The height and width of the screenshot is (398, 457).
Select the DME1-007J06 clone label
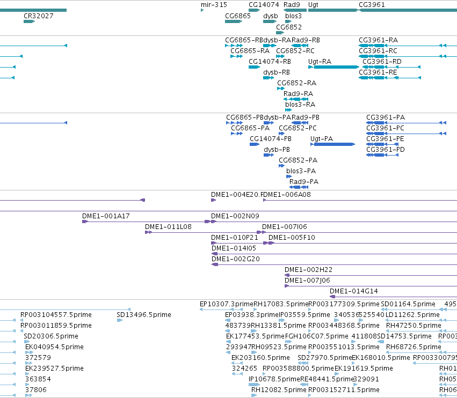(307, 281)
